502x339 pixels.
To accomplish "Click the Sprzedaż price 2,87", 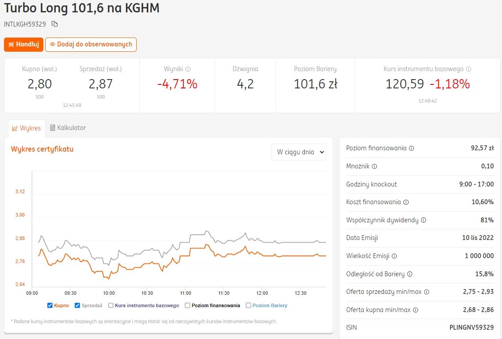I will [x=101, y=84].
